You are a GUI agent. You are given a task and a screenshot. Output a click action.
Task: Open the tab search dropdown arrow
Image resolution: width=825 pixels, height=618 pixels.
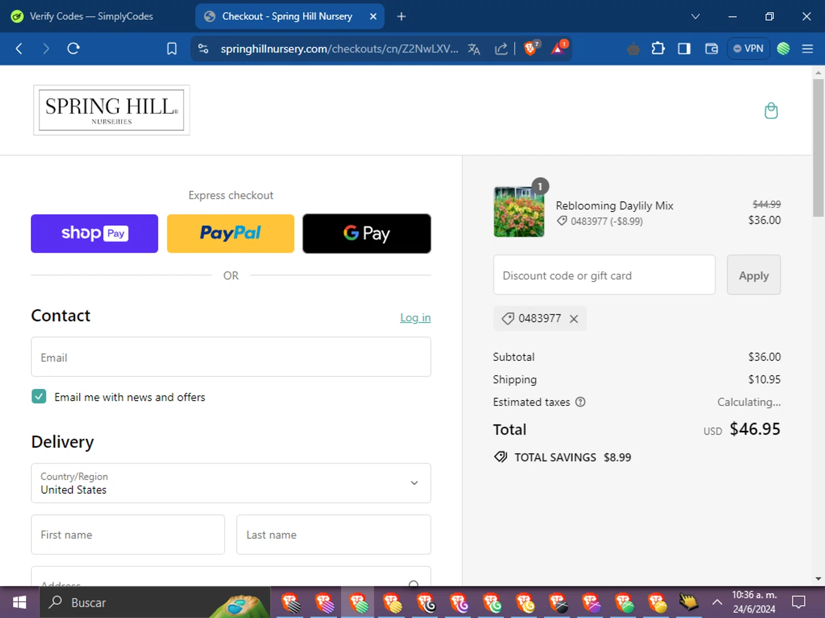point(695,16)
